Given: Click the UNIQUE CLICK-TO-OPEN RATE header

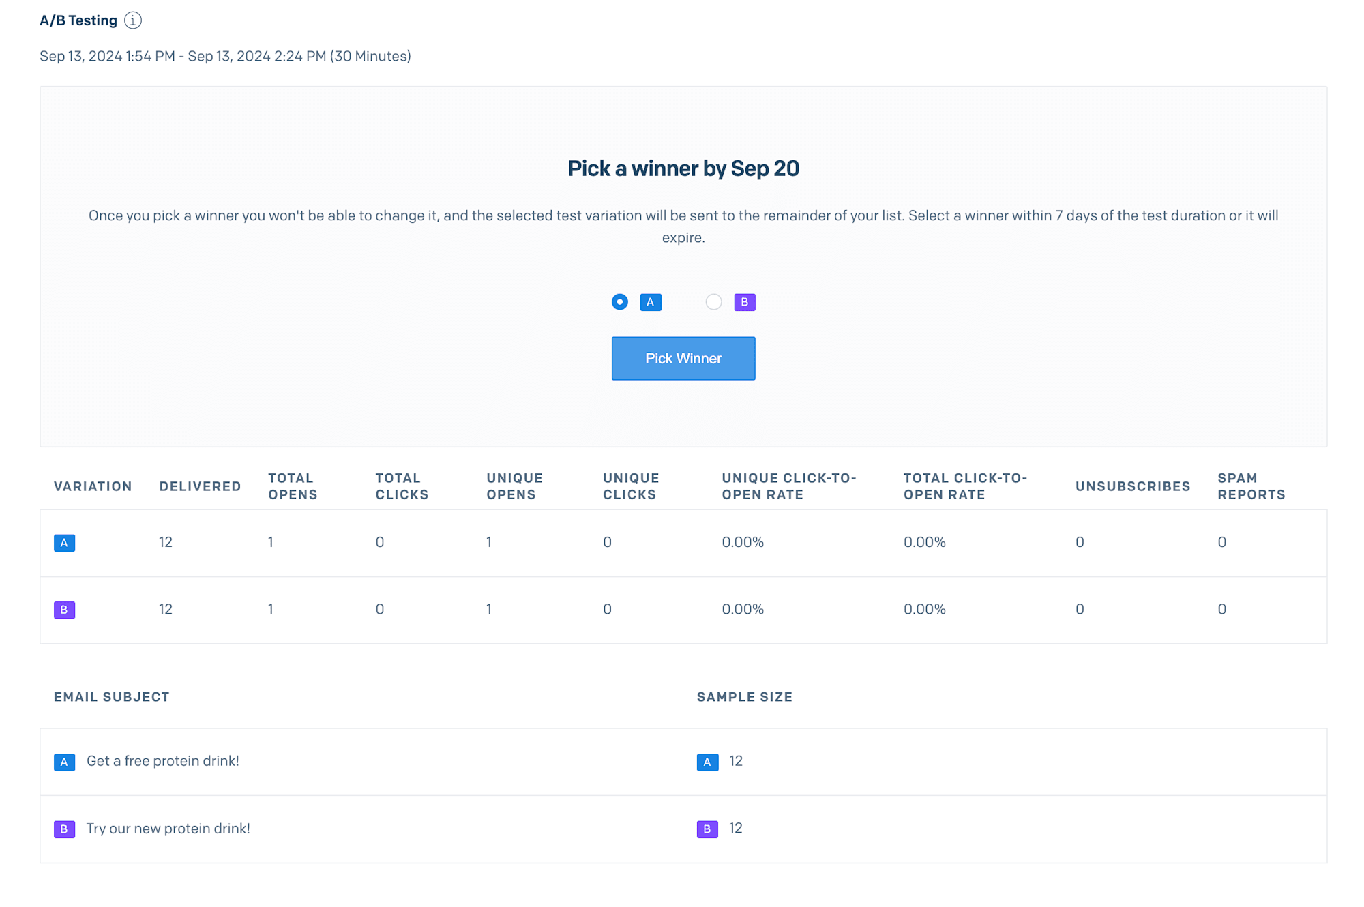Looking at the screenshot, I should coord(789,486).
